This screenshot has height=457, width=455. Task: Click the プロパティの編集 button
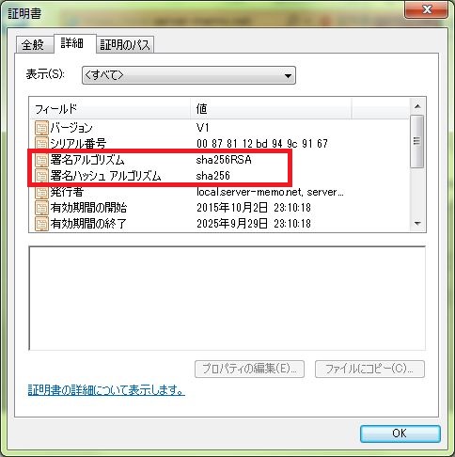tap(249, 369)
